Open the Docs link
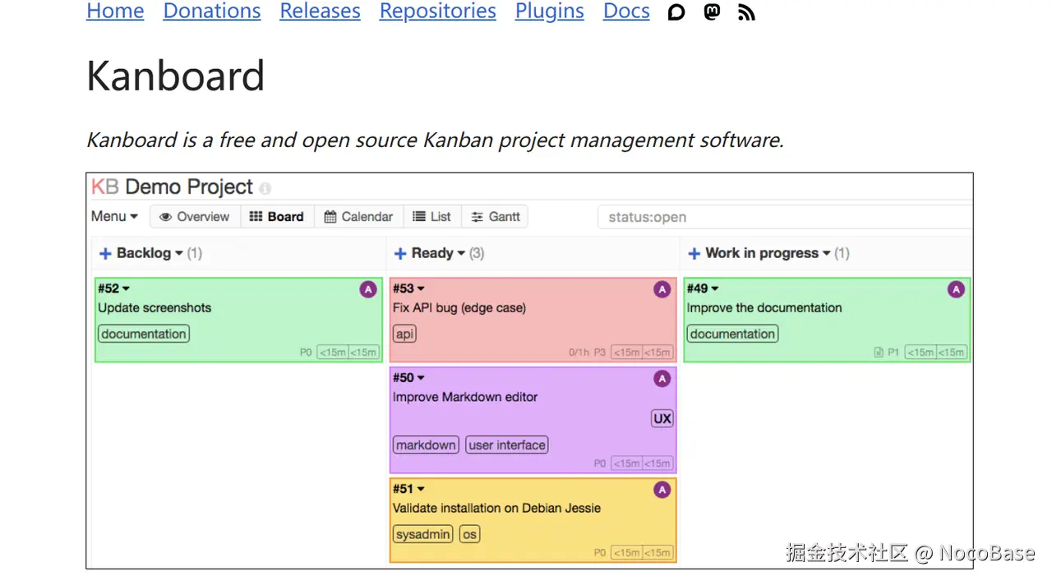 point(626,12)
